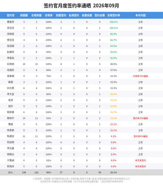Image resolution: width=163 pixels, height=186 pixels.
Task: Click the green 66.7% sign rate value
Action: click(x=114, y=40)
